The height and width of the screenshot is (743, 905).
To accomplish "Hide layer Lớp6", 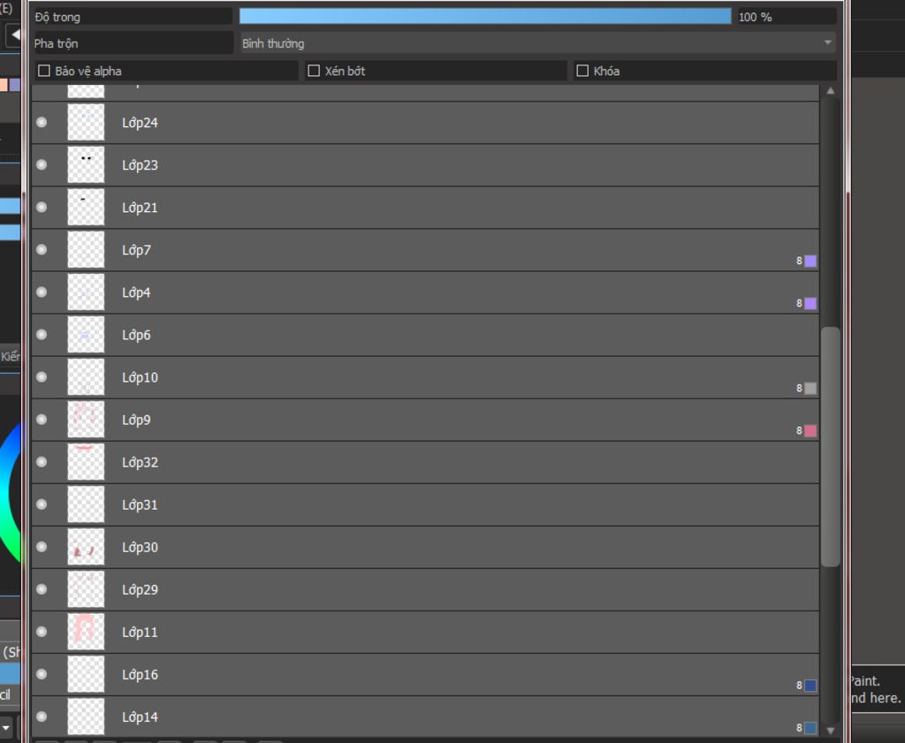I will [42, 335].
